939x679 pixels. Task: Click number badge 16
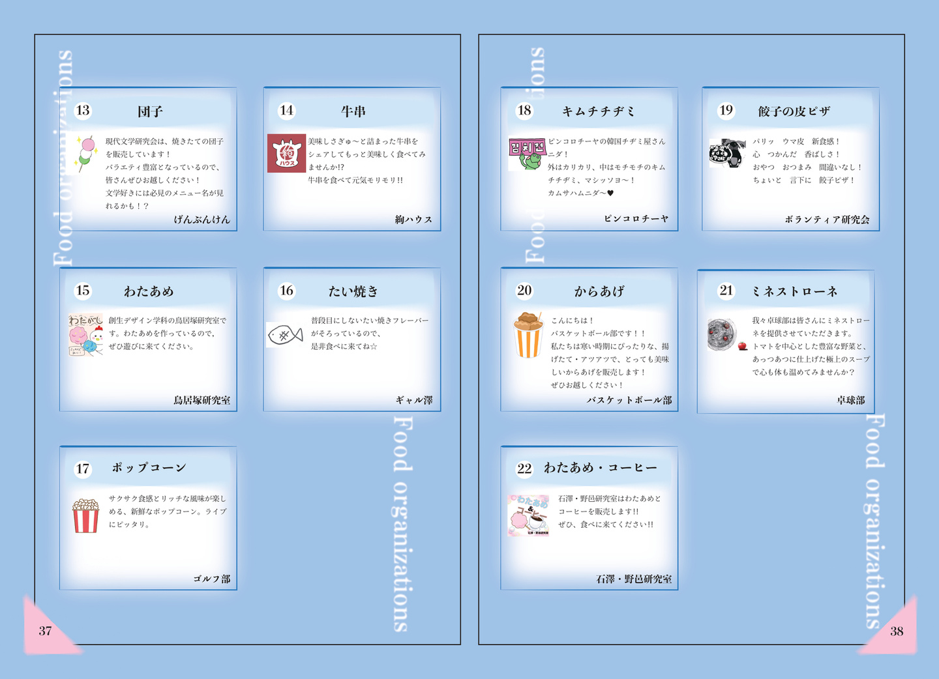pyautogui.click(x=286, y=291)
